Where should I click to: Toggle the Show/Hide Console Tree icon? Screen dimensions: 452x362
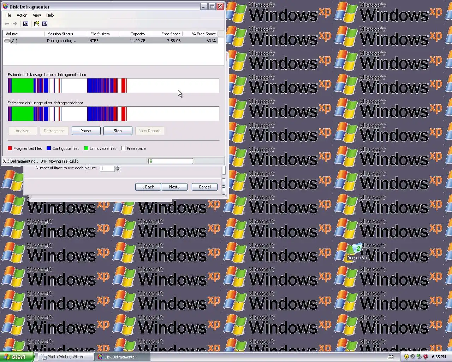point(26,24)
